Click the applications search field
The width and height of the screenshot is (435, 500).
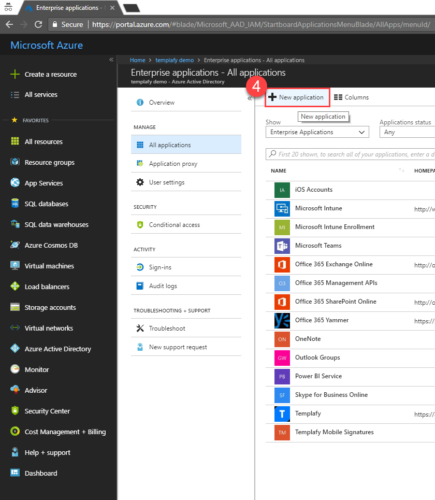point(350,154)
